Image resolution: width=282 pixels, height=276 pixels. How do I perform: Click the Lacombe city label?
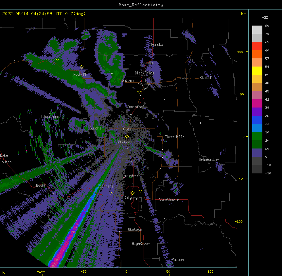[x=147, y=63]
